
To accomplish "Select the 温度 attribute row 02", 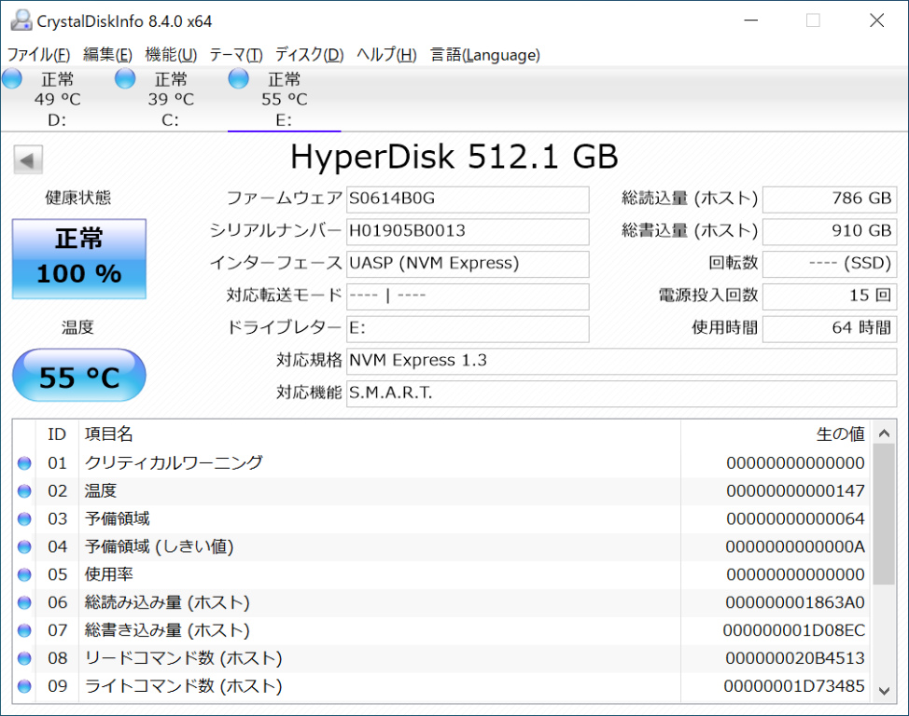I will tap(373, 491).
